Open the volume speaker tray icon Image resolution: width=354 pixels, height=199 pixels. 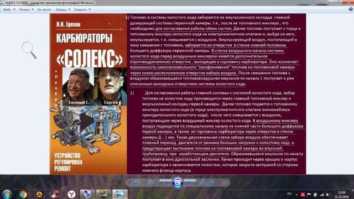pos(328,195)
